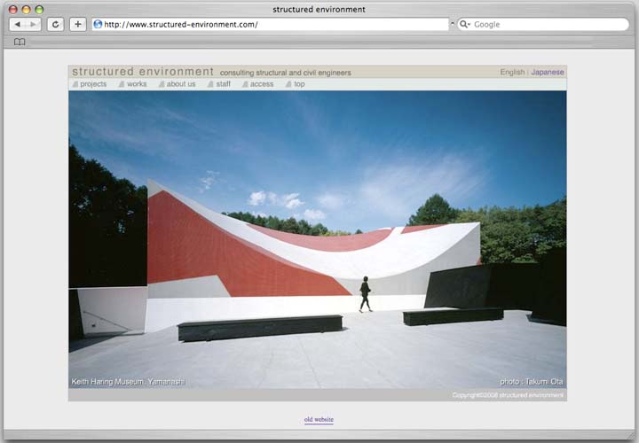Switch language to Japanese

[x=548, y=72]
